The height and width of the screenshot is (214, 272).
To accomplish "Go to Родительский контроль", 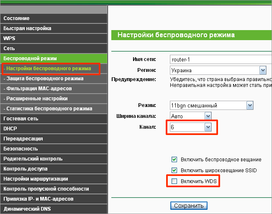I will coord(54,159).
